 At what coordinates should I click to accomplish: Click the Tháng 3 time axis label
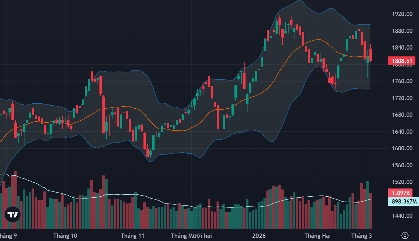pyautogui.click(x=361, y=235)
